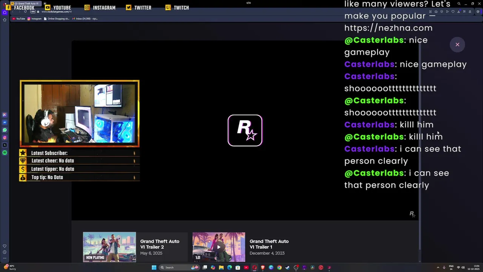The width and height of the screenshot is (483, 272).
Task: Open Instagram in the Opera sidebar
Action: tap(5, 138)
